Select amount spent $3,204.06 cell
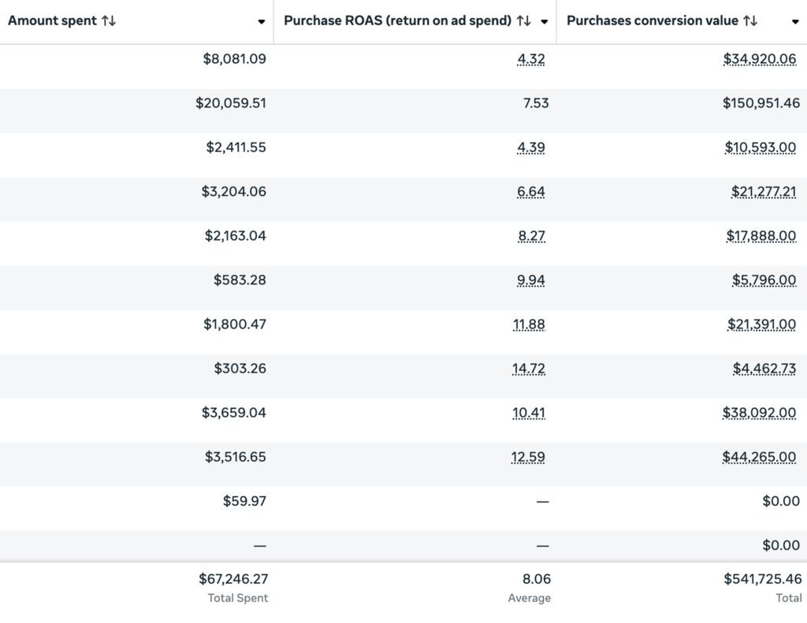 (233, 191)
